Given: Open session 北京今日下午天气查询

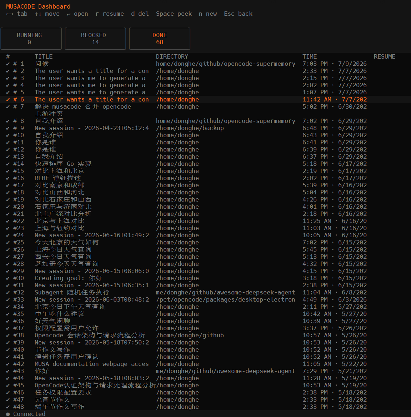Looking at the screenshot, I should click(205, 307).
